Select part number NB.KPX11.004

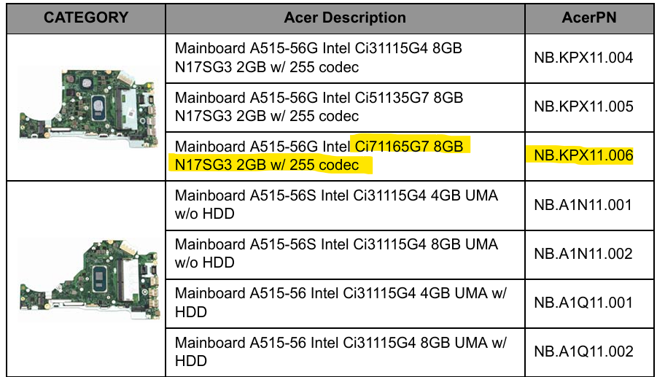click(583, 58)
